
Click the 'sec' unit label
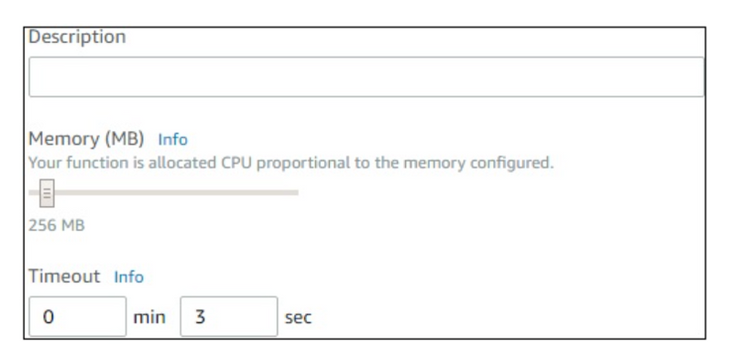(x=299, y=318)
